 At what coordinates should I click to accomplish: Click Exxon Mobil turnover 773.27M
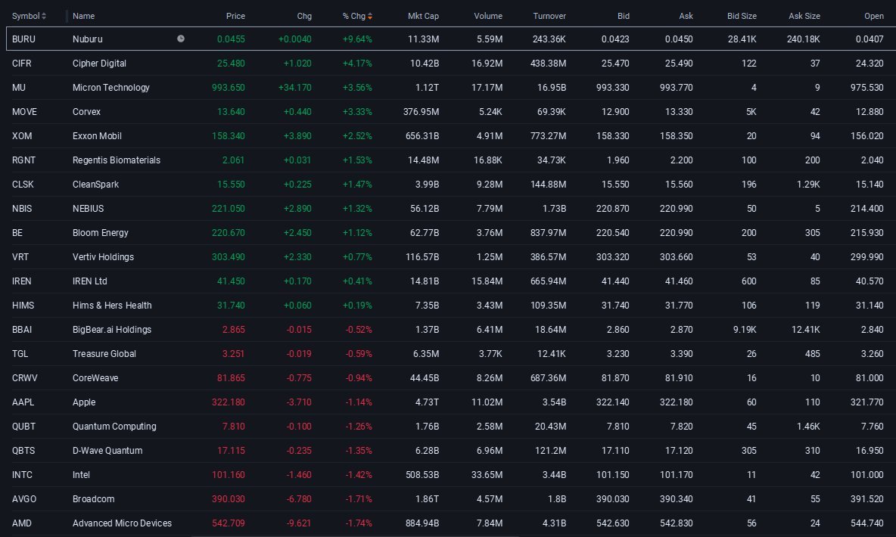click(548, 136)
